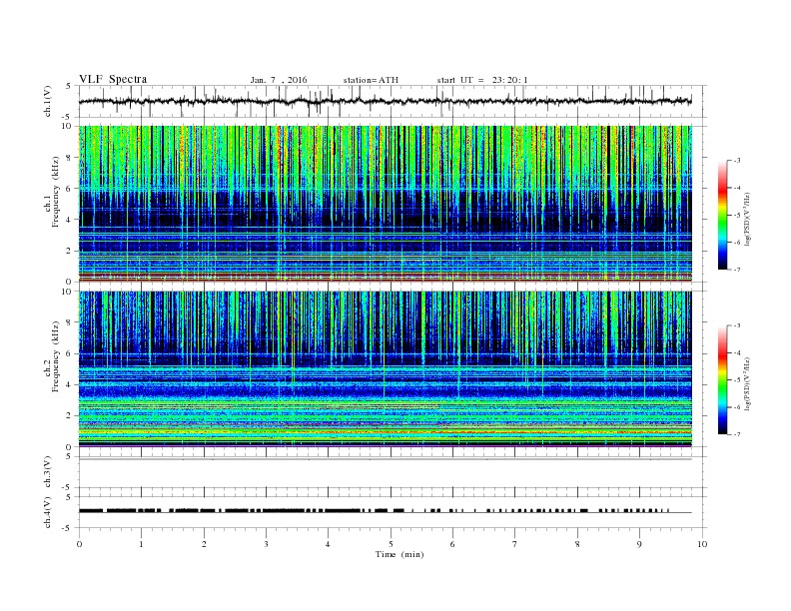Click inside the ch.1 spectrogram panel
The width and height of the screenshot is (791, 611).
(x=385, y=204)
